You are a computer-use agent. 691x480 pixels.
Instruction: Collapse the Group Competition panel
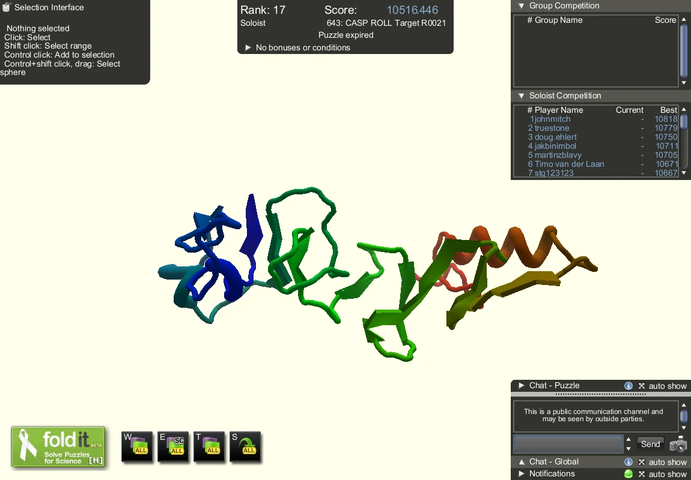coord(520,5)
